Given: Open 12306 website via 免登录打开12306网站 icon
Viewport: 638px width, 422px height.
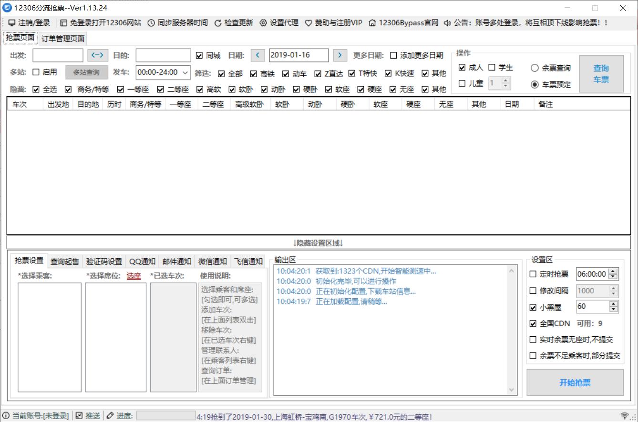Looking at the screenshot, I should [63, 22].
